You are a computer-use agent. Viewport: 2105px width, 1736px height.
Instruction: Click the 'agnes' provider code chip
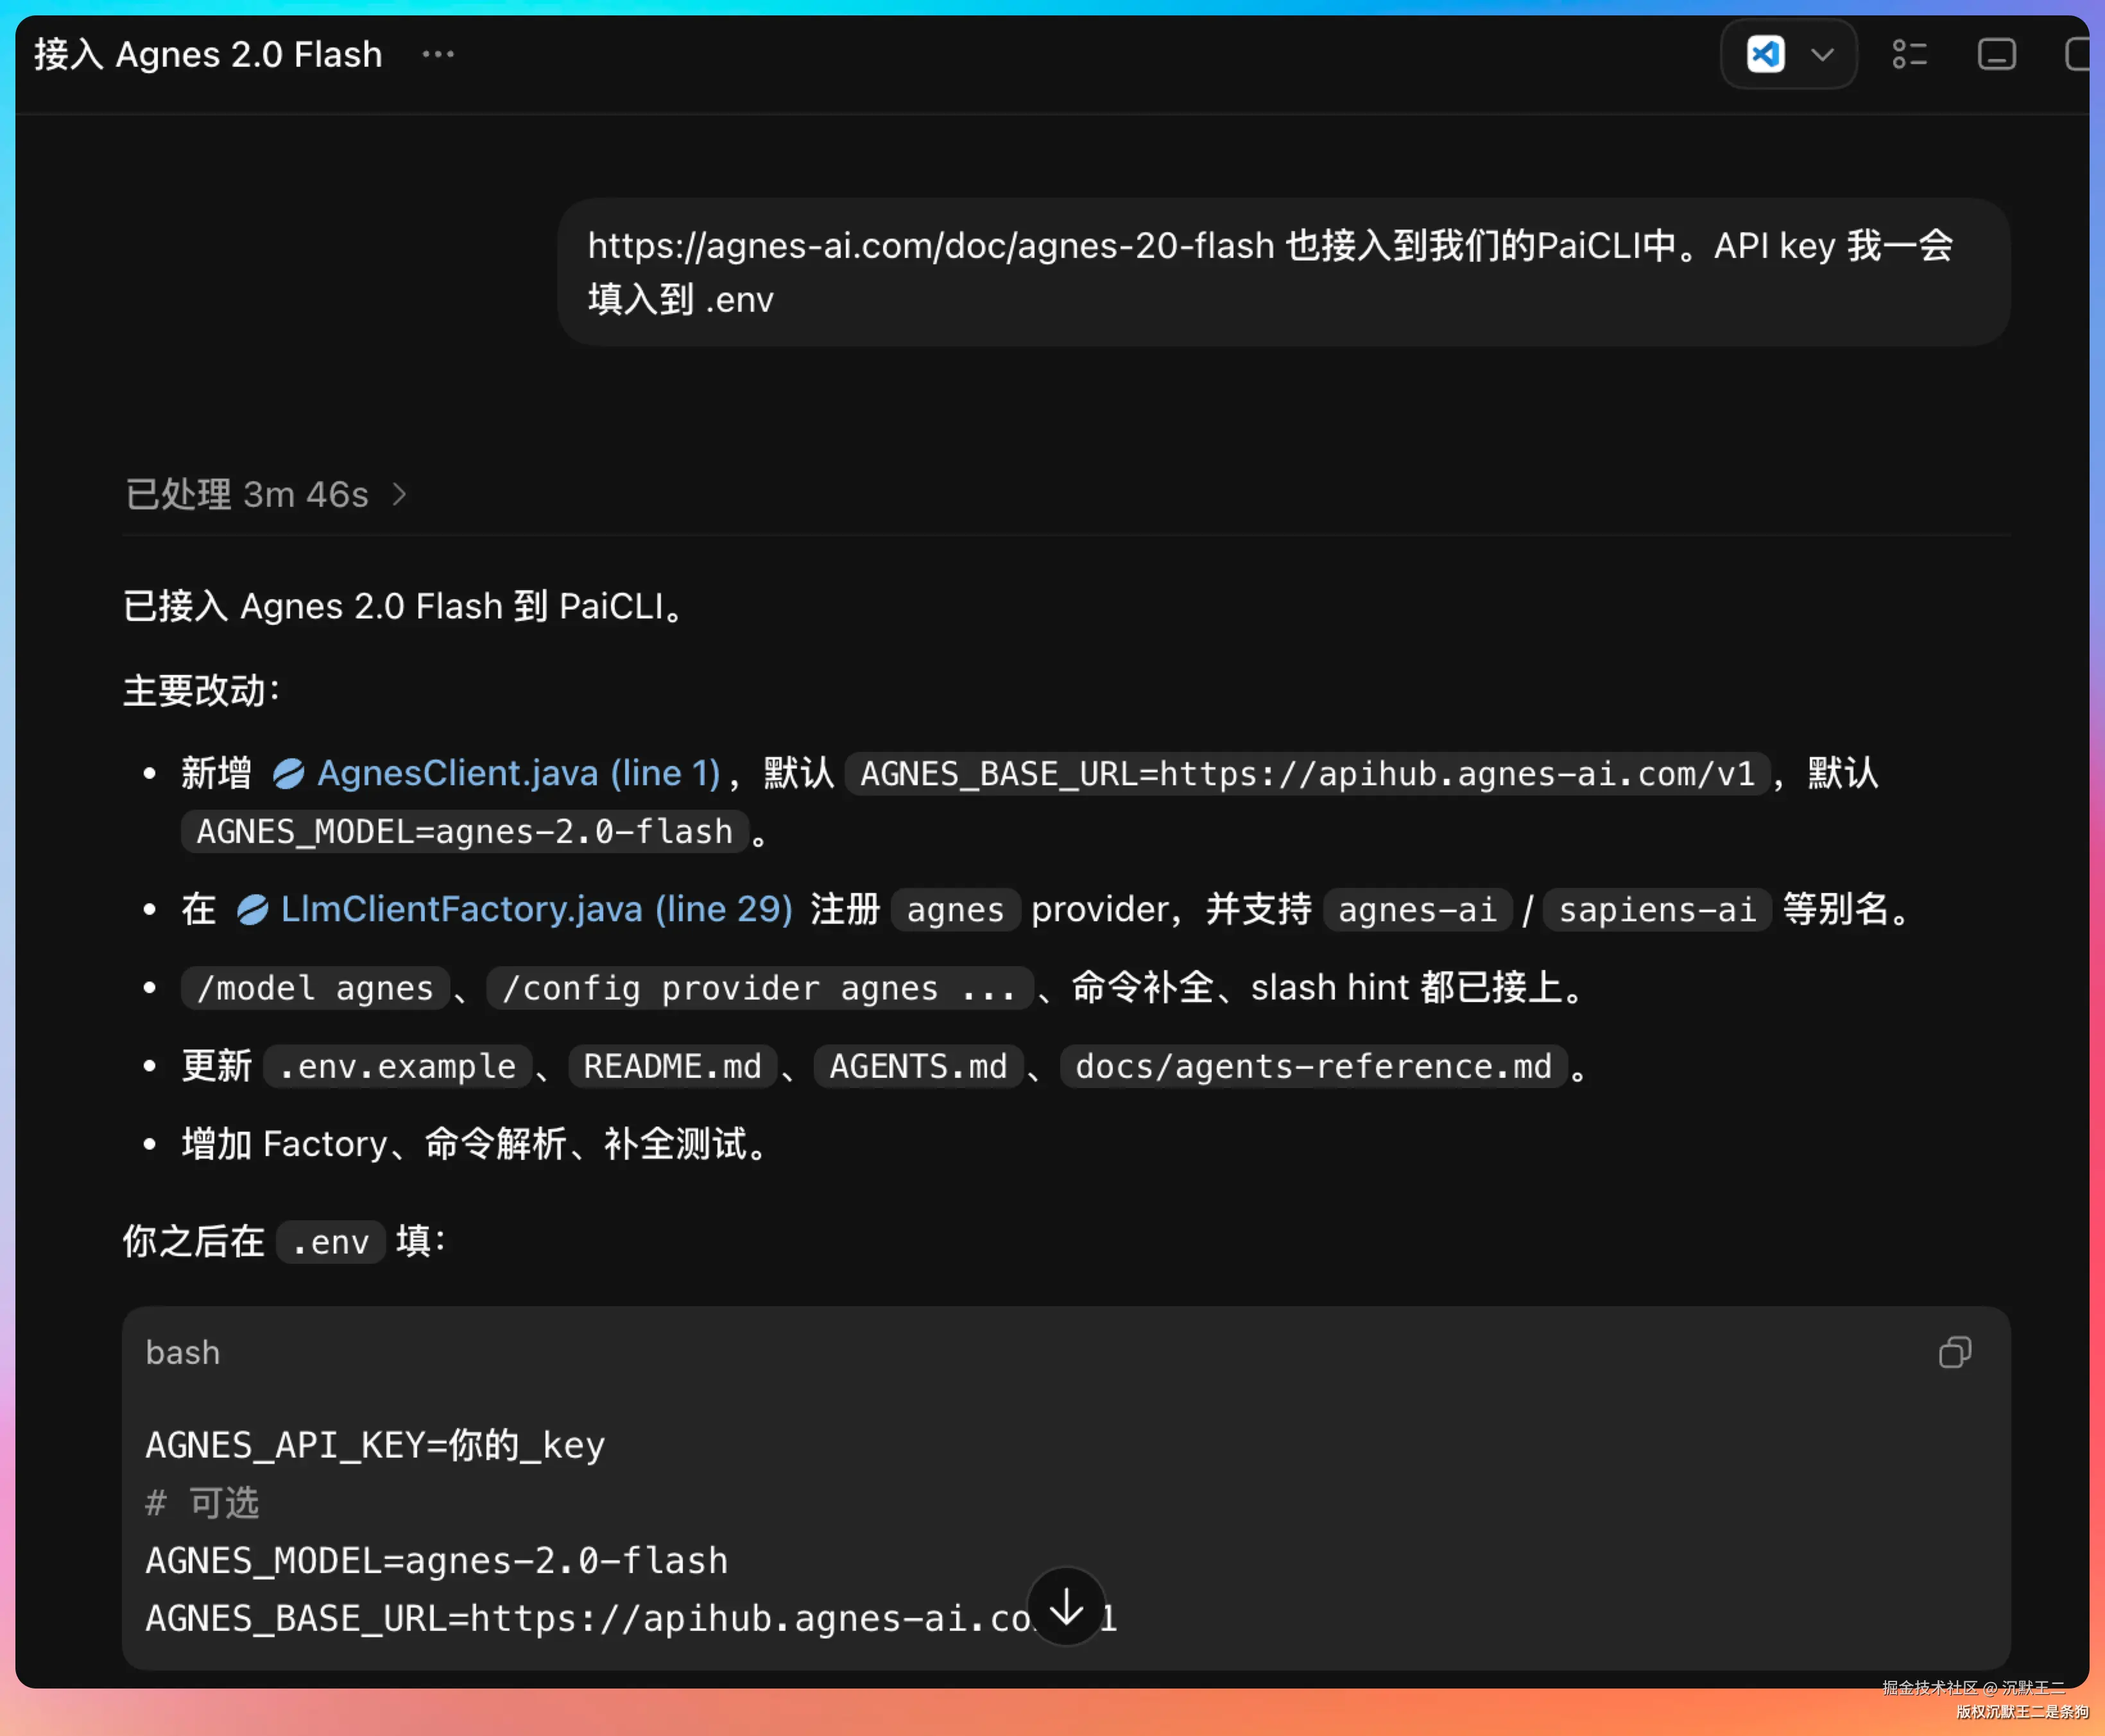click(956, 910)
